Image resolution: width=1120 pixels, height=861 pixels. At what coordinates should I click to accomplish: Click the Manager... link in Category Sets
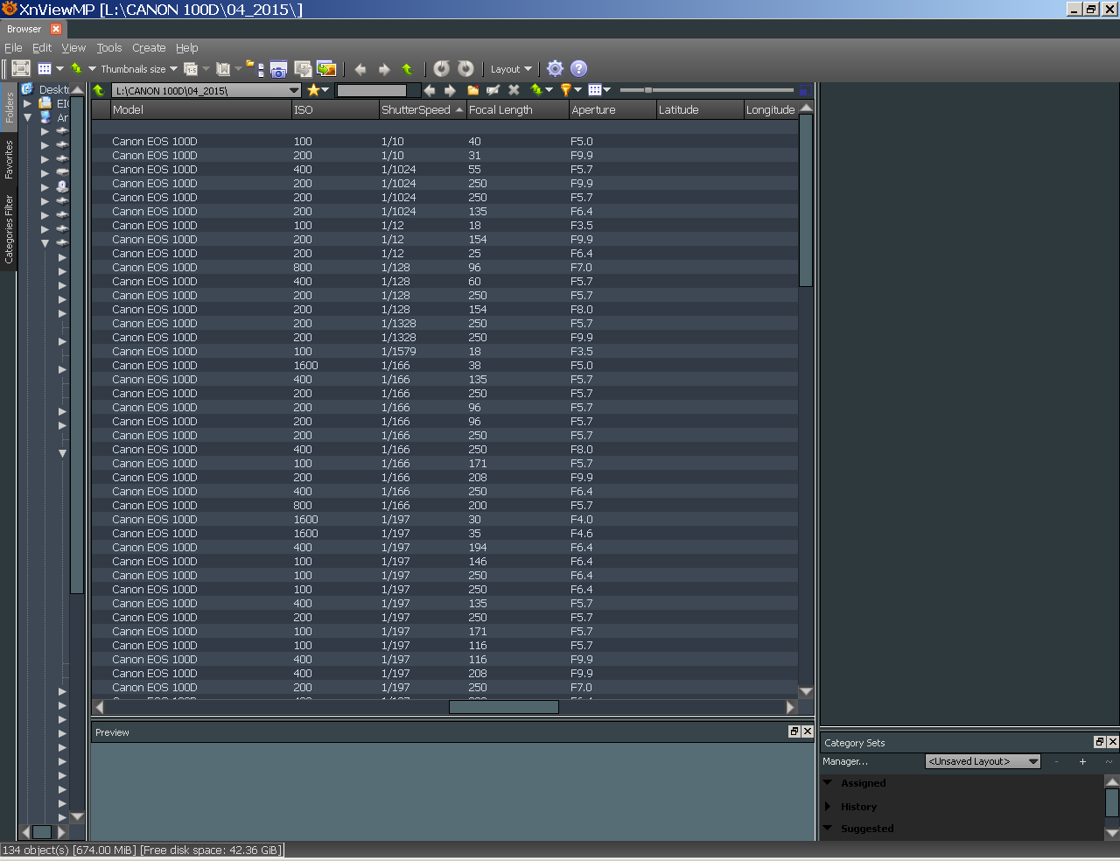coord(845,761)
